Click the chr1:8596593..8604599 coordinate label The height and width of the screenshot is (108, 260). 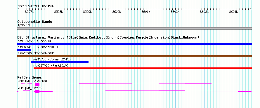[36, 6]
